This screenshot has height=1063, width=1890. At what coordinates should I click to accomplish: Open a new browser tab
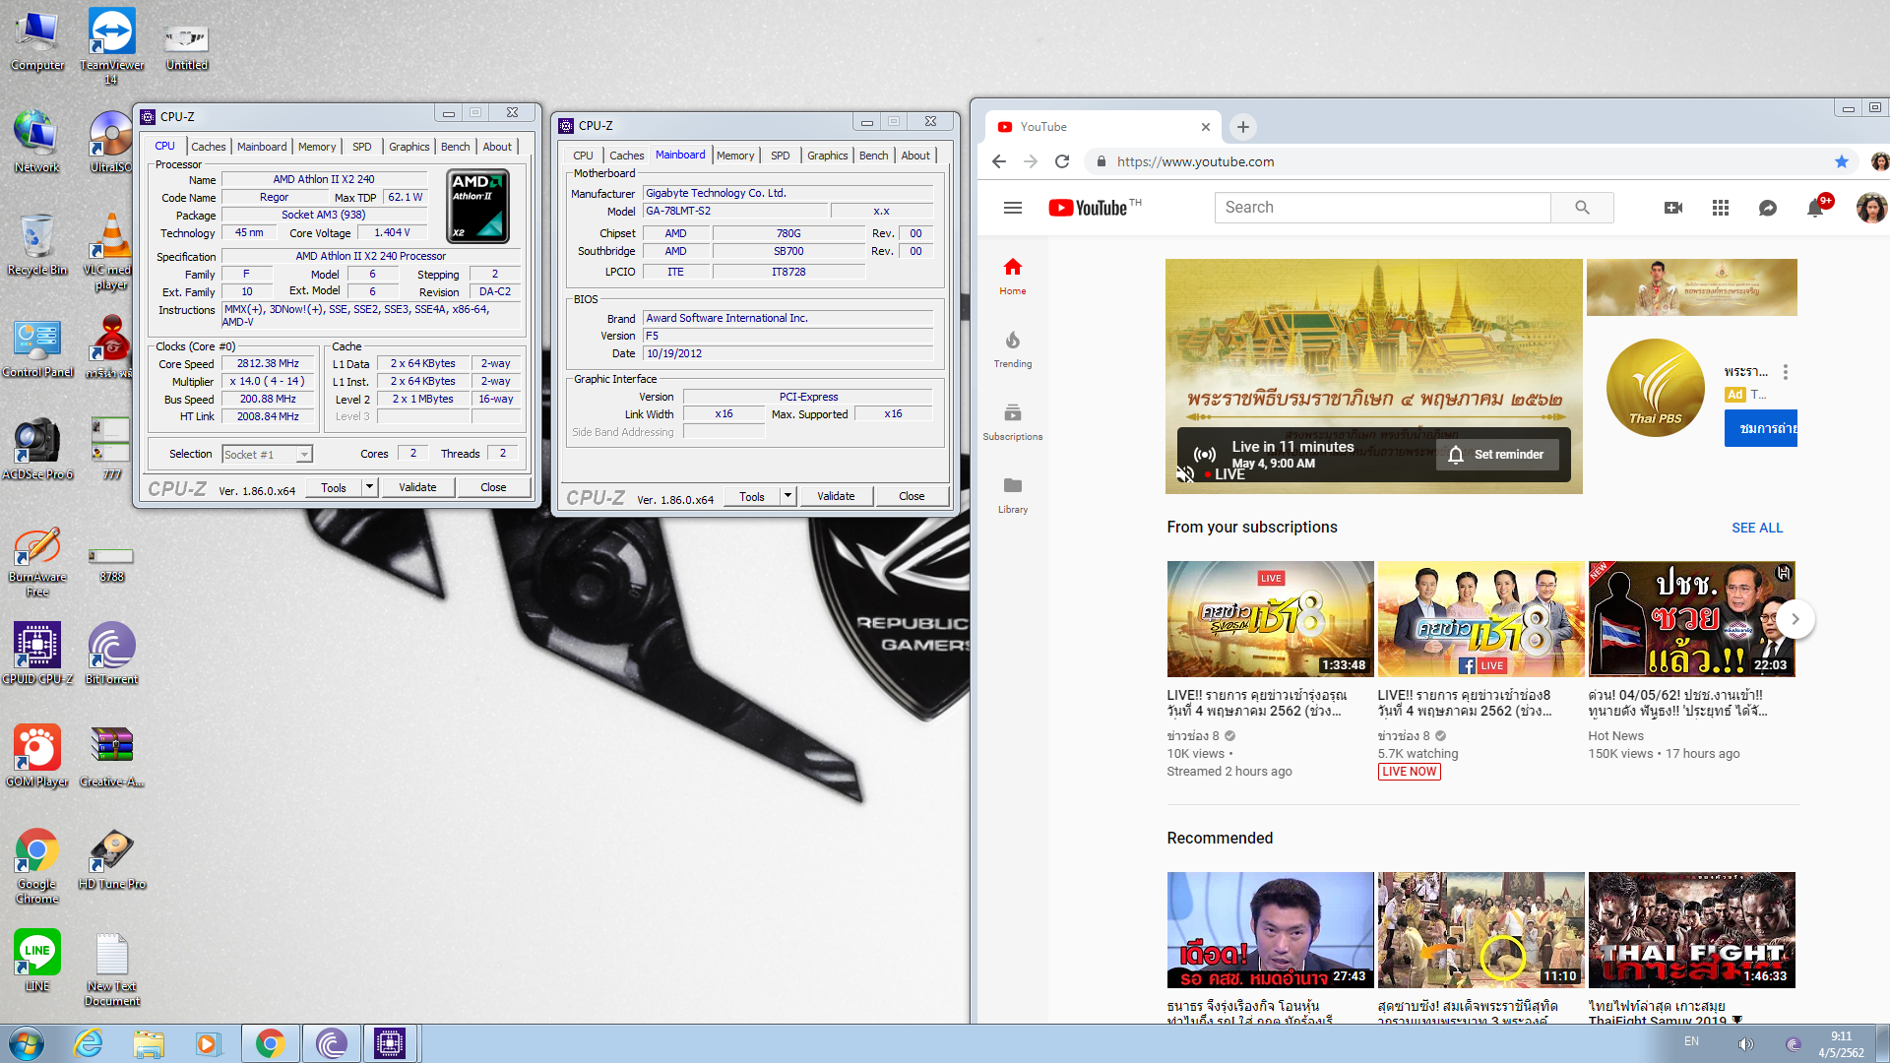click(1243, 127)
